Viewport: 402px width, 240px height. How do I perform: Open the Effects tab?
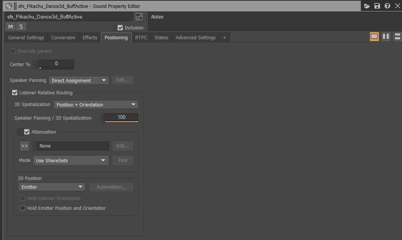90,38
